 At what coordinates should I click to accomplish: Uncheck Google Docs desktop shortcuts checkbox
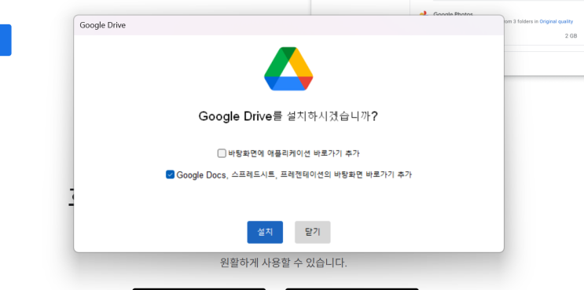pos(170,174)
